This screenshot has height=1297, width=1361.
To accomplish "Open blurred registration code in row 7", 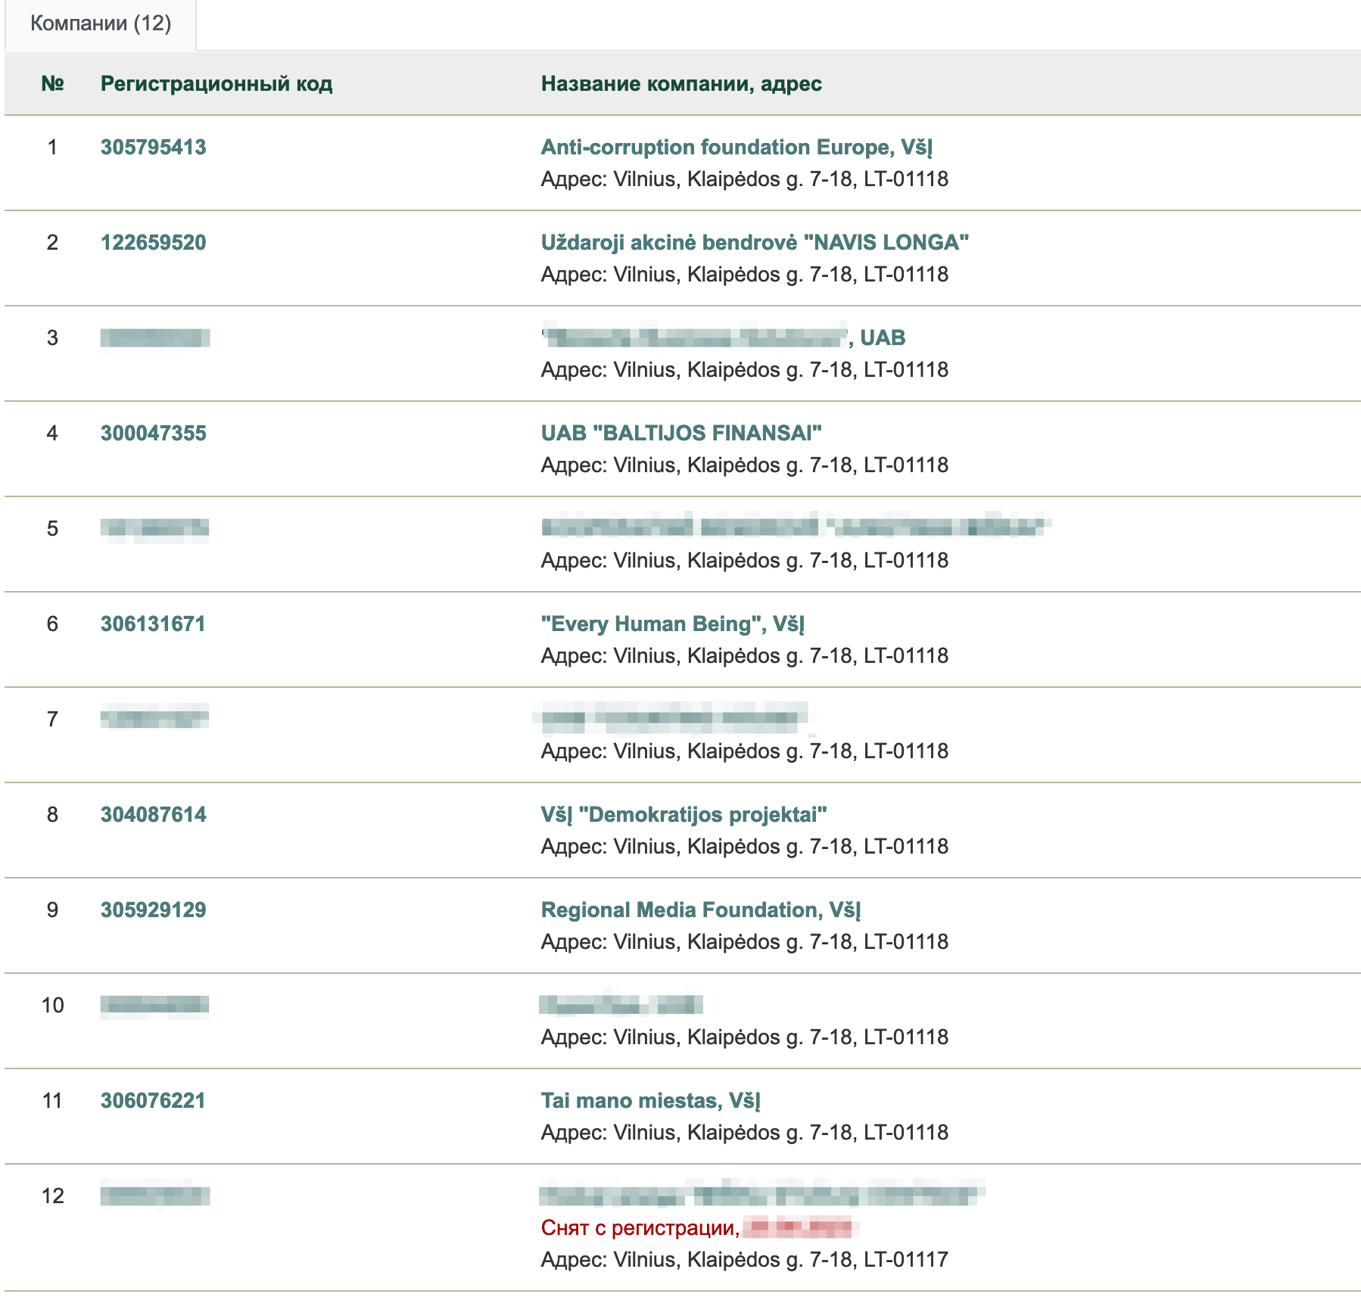I will [154, 717].
